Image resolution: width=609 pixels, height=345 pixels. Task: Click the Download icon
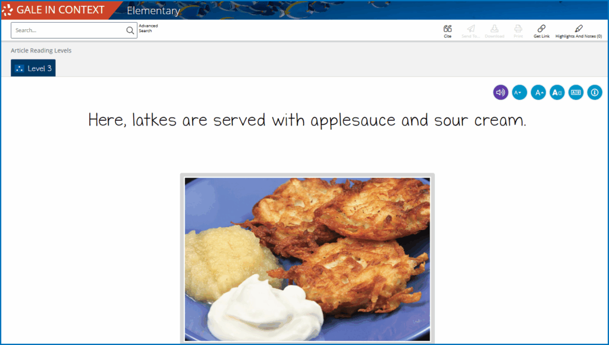click(494, 29)
